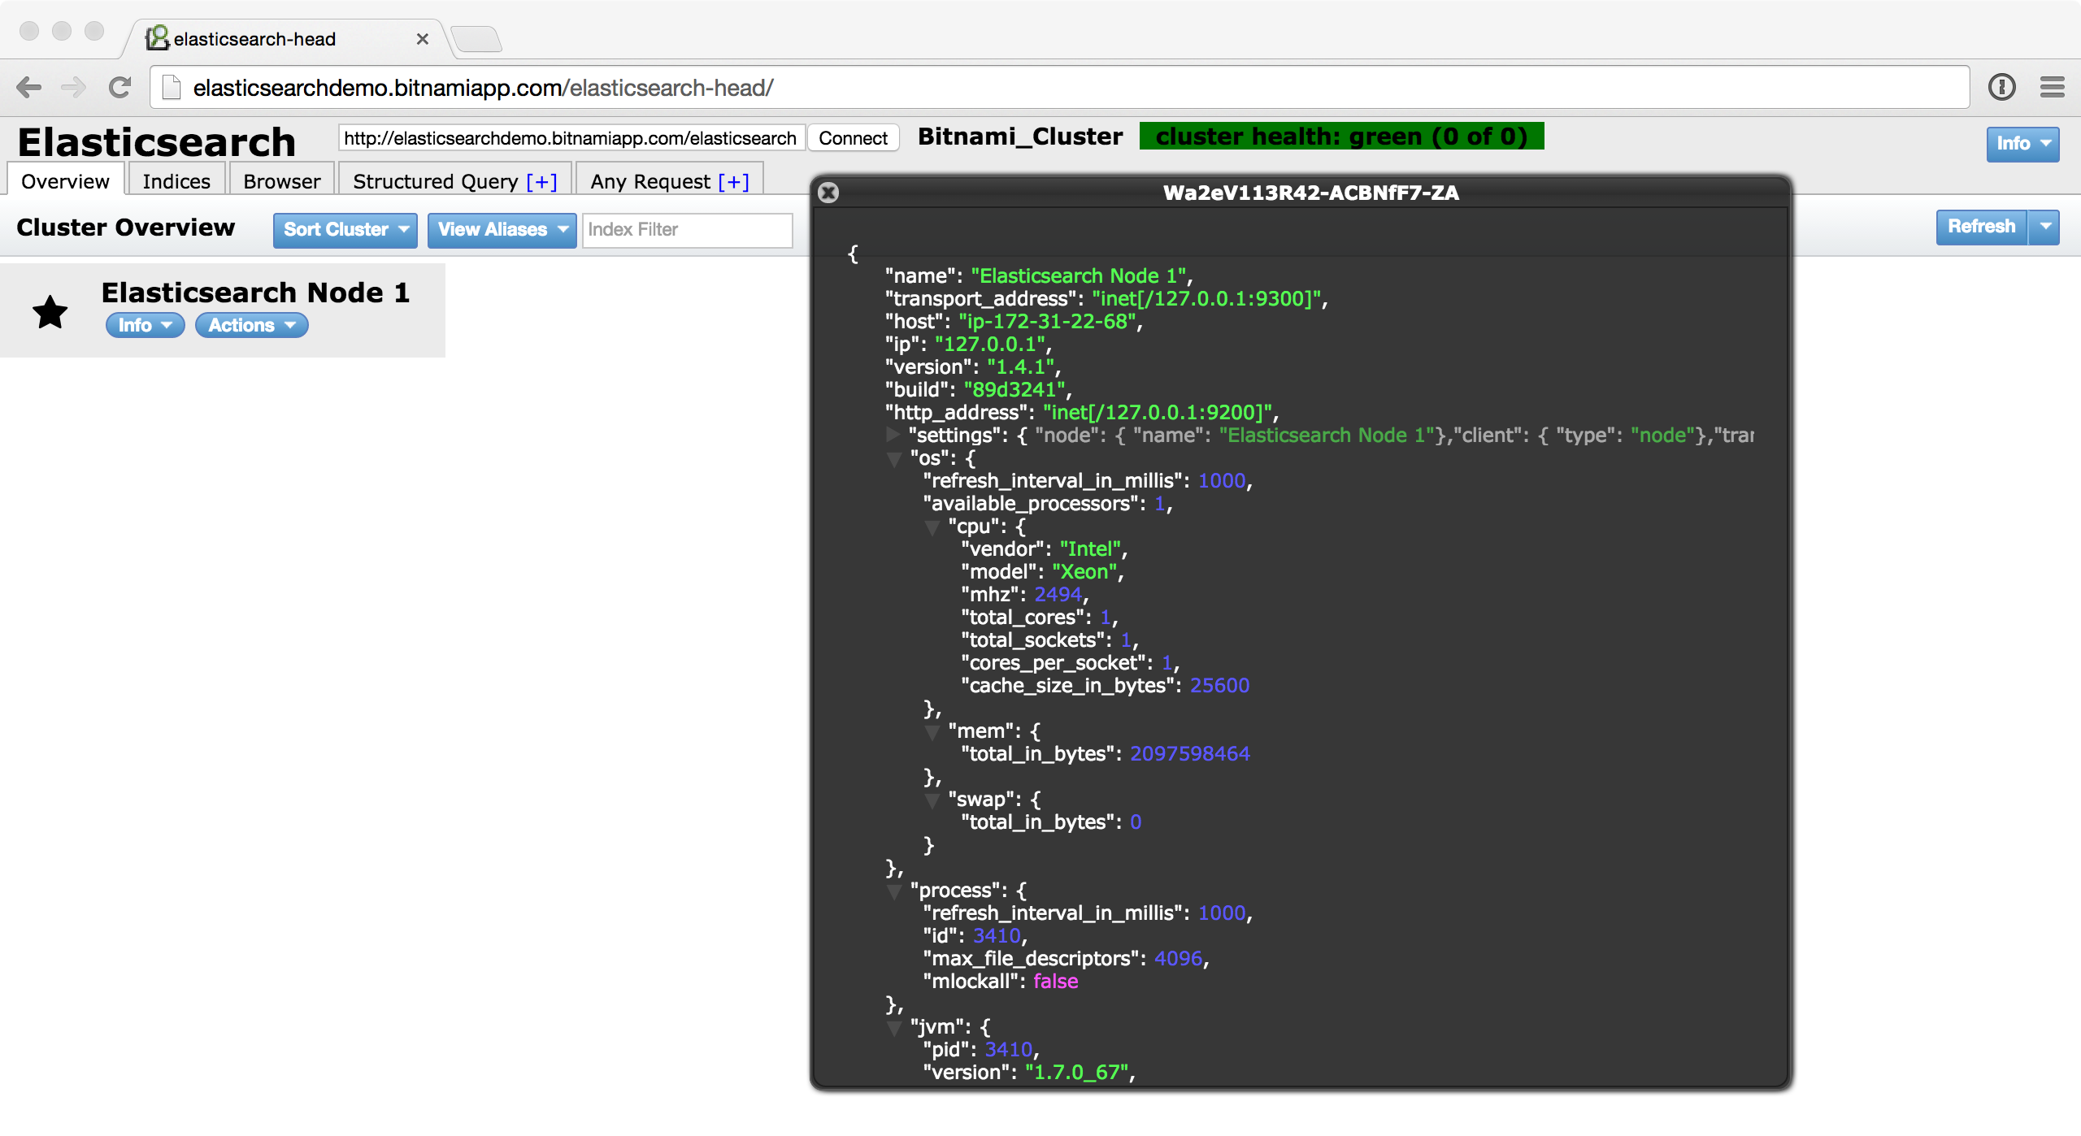This screenshot has width=2081, height=1136.
Task: Switch to the Indices tab
Action: pyautogui.click(x=176, y=181)
